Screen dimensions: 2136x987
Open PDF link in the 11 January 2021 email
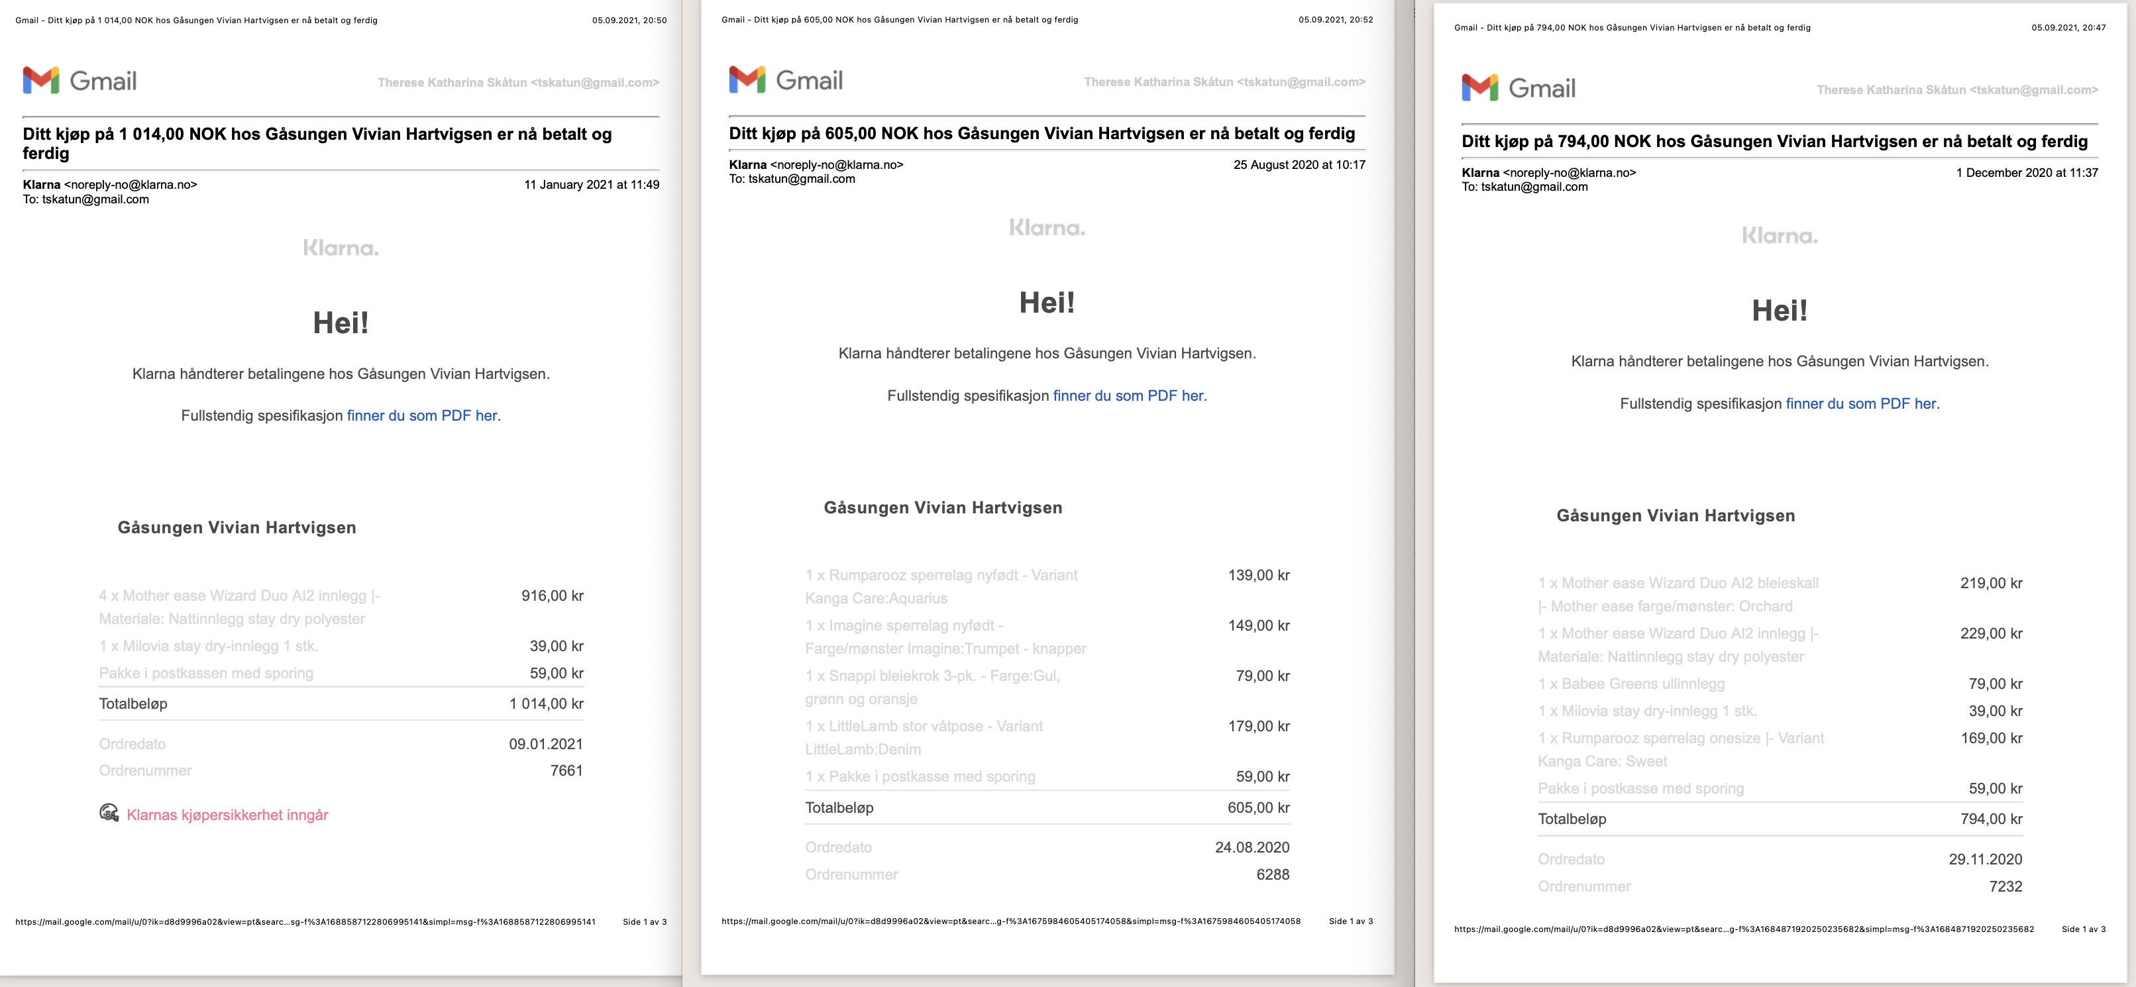[x=422, y=416]
